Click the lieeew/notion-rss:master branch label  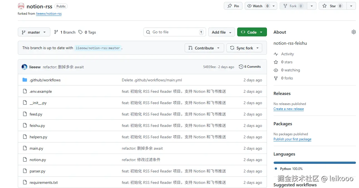click(98, 48)
